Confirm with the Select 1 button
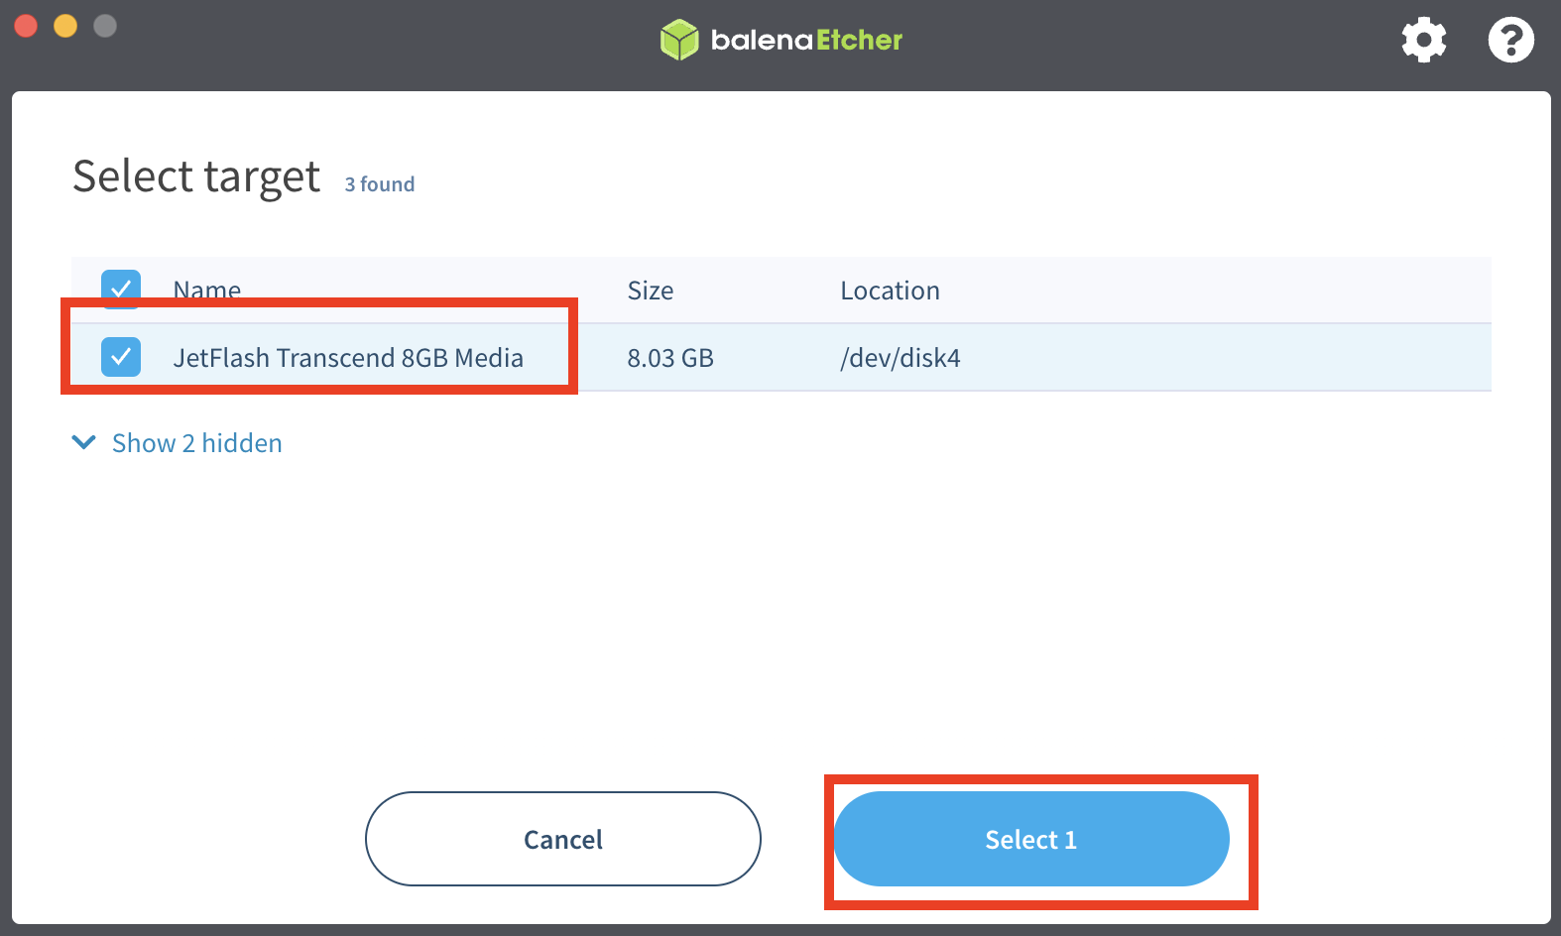The image size is (1561, 936). pos(1031,839)
